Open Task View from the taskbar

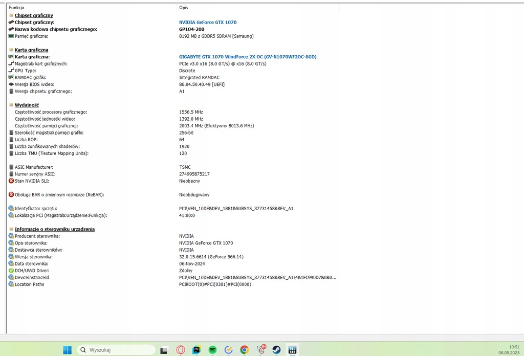click(x=164, y=350)
